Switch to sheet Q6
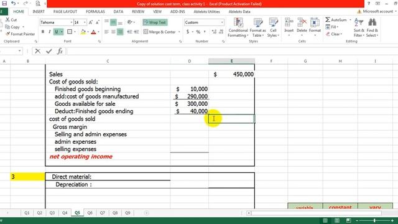The image size is (398, 224). click(x=90, y=213)
